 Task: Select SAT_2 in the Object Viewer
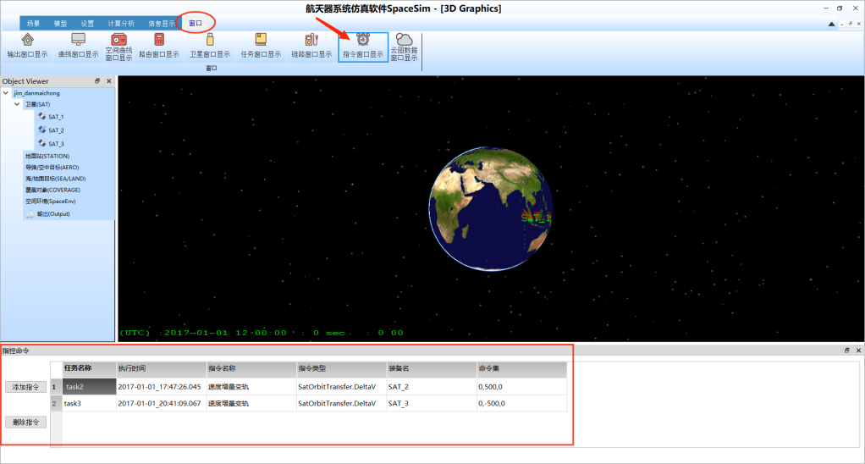coord(56,130)
